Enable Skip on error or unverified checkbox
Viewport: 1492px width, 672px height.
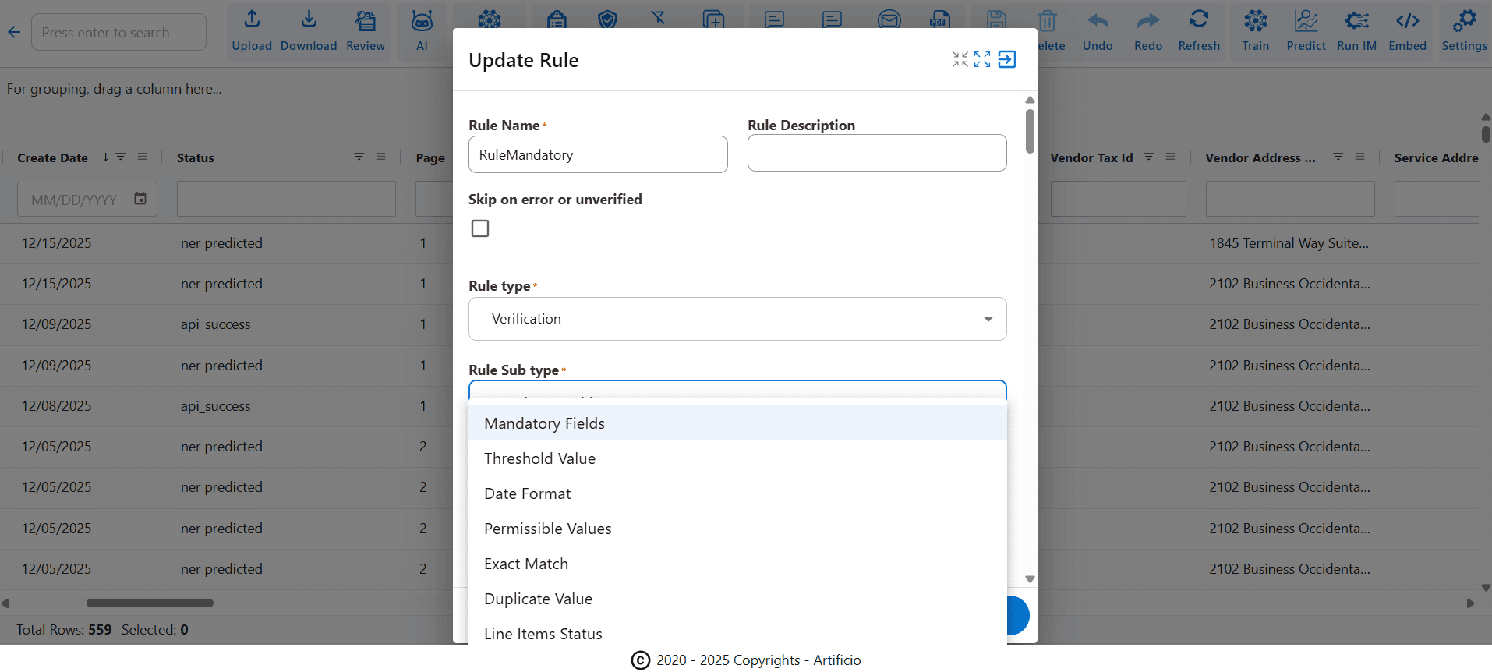[480, 228]
